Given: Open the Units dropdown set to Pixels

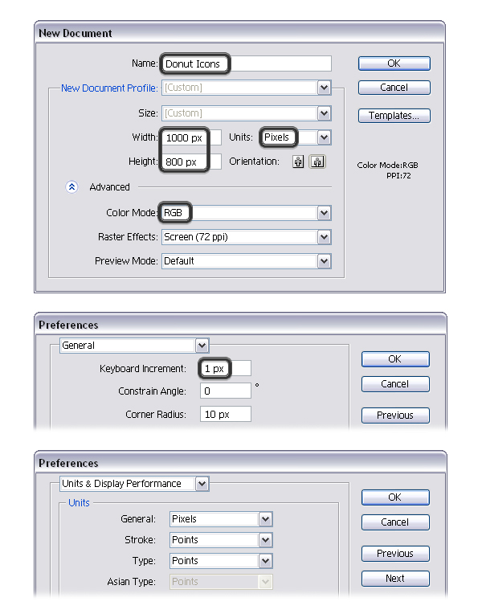Looking at the screenshot, I should tap(296, 137).
